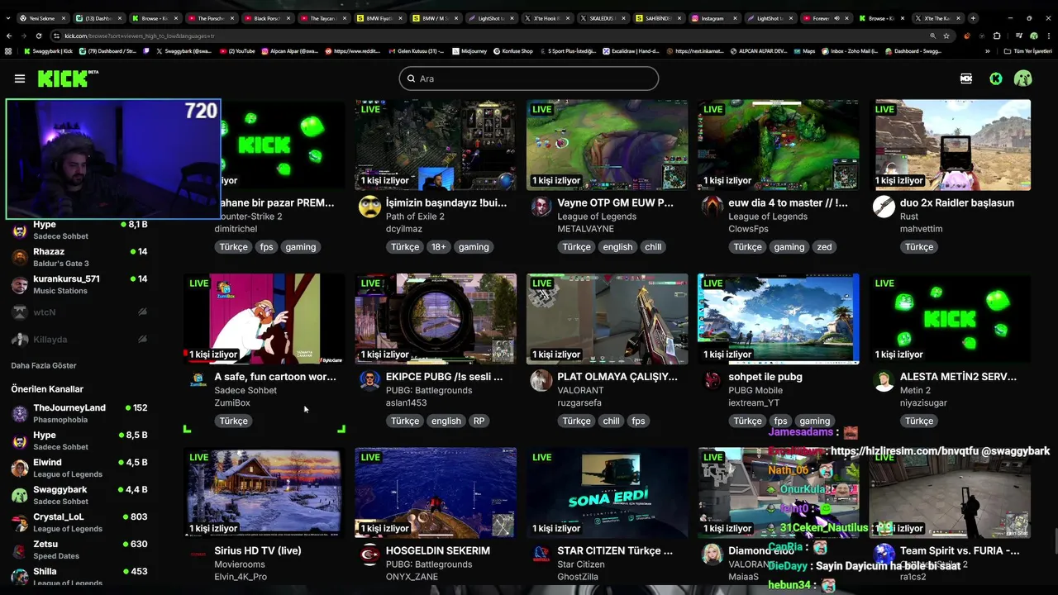Click Zetsu avatar in recommended channels
Image resolution: width=1058 pixels, height=595 pixels.
[20, 550]
